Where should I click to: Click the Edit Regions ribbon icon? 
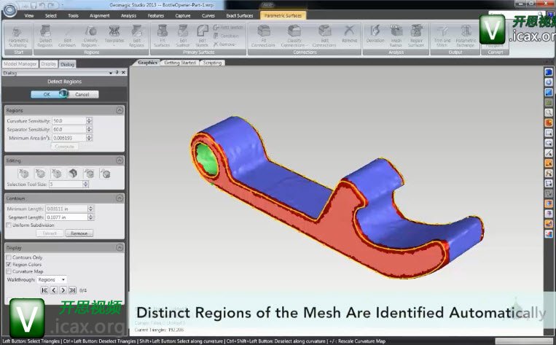pyautogui.click(x=136, y=36)
